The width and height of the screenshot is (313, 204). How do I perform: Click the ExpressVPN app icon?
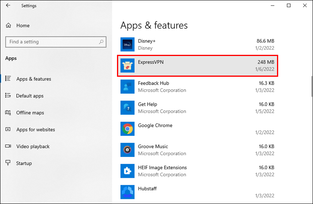128,66
